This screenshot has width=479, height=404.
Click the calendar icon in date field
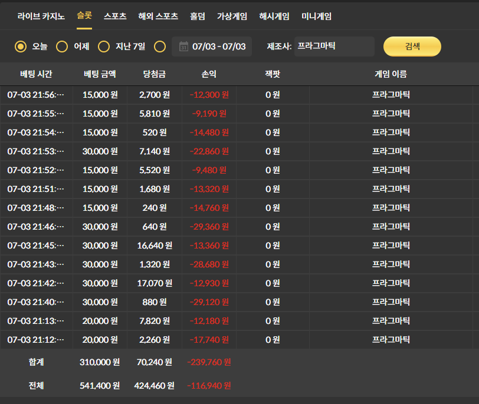(x=183, y=47)
